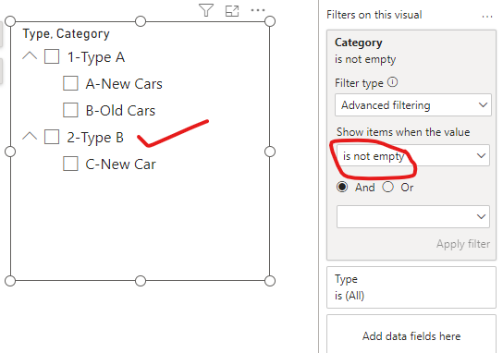The height and width of the screenshot is (353, 503).
Task: Open the 'is not empty' condition dropdown
Action: 413,155
